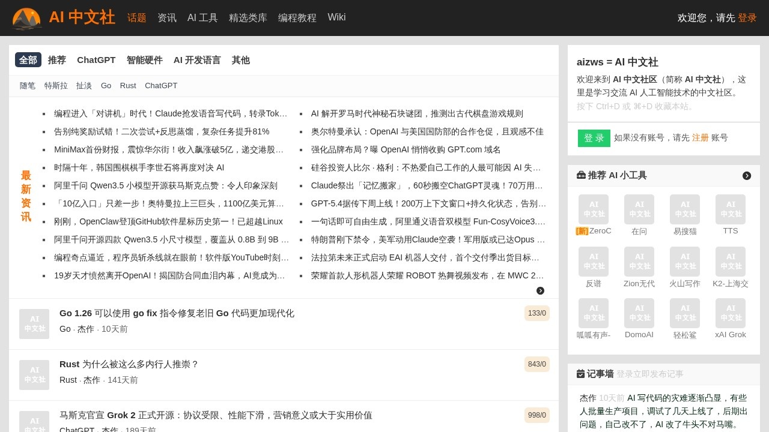Open the Wiki menu item

pyautogui.click(x=336, y=17)
